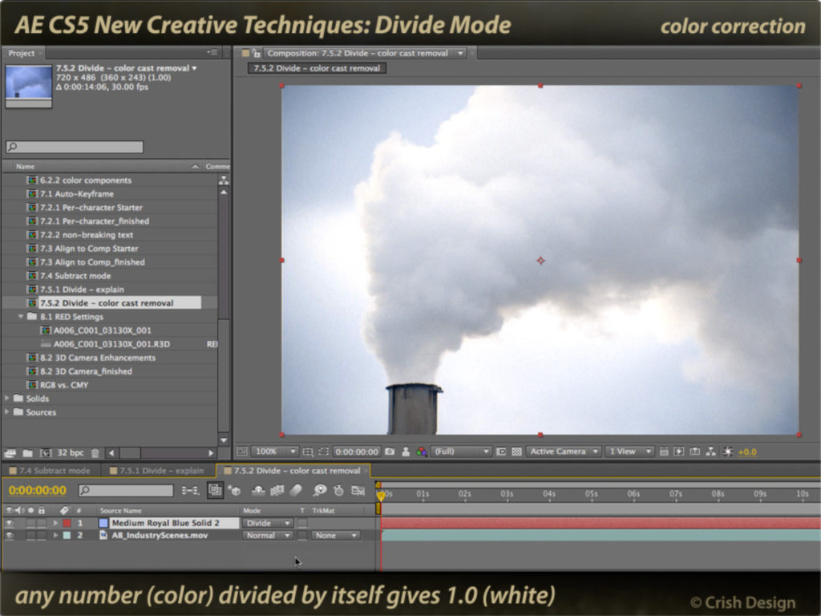Open the (Full) resolution dropdown
The image size is (821, 616).
[x=460, y=452]
